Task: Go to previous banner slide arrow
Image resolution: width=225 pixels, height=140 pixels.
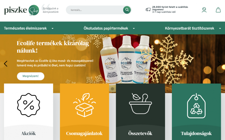Action: 6,64
